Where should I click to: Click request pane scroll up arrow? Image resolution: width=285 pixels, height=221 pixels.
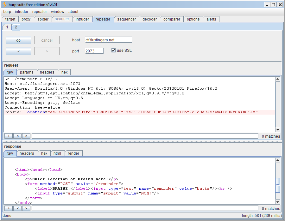pyautogui.click(x=278, y=79)
